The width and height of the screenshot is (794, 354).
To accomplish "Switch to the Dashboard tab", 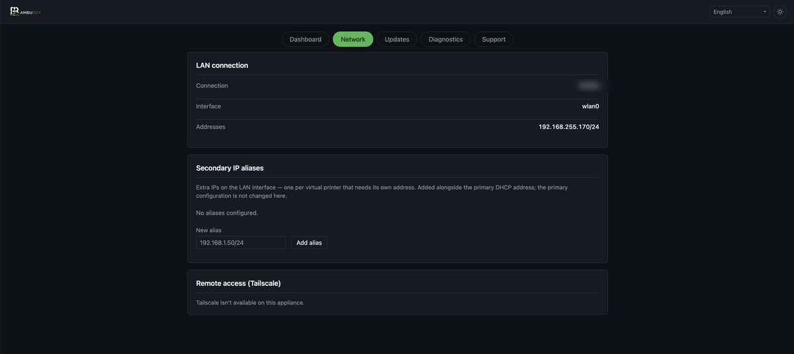I will click(306, 39).
